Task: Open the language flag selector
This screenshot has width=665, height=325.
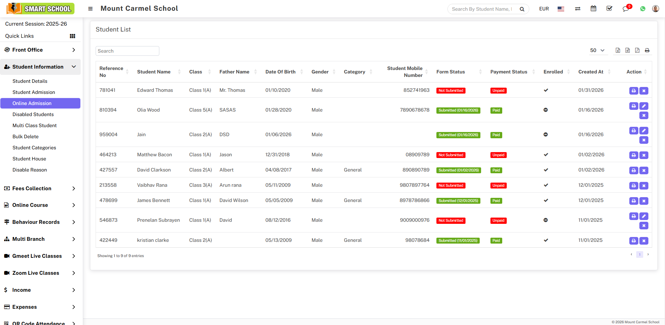Action: click(561, 9)
